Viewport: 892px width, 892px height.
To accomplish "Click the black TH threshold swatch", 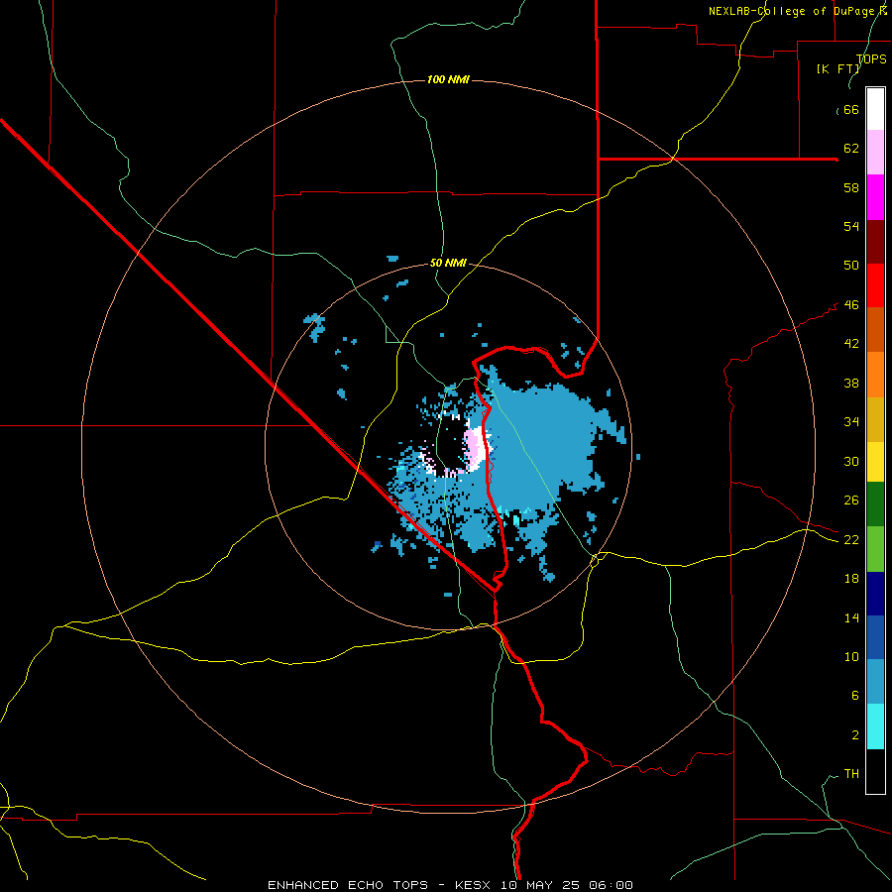I will pyautogui.click(x=875, y=771).
